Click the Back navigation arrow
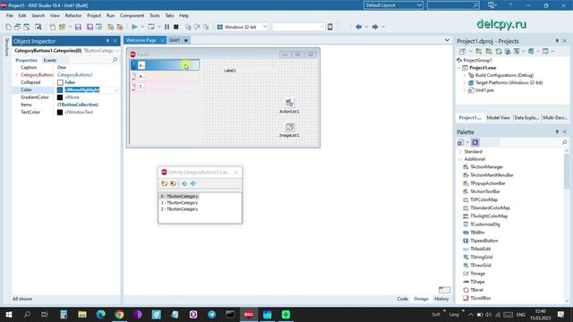 358,27
